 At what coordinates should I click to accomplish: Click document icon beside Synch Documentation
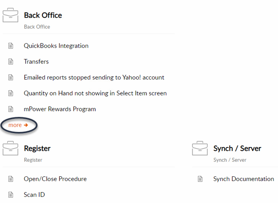click(x=200, y=179)
